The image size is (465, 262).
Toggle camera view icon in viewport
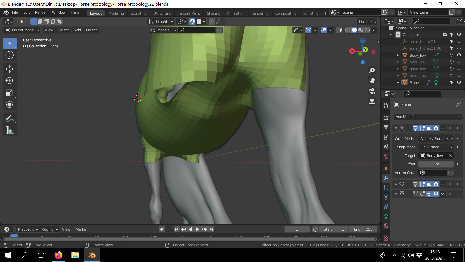(372, 91)
